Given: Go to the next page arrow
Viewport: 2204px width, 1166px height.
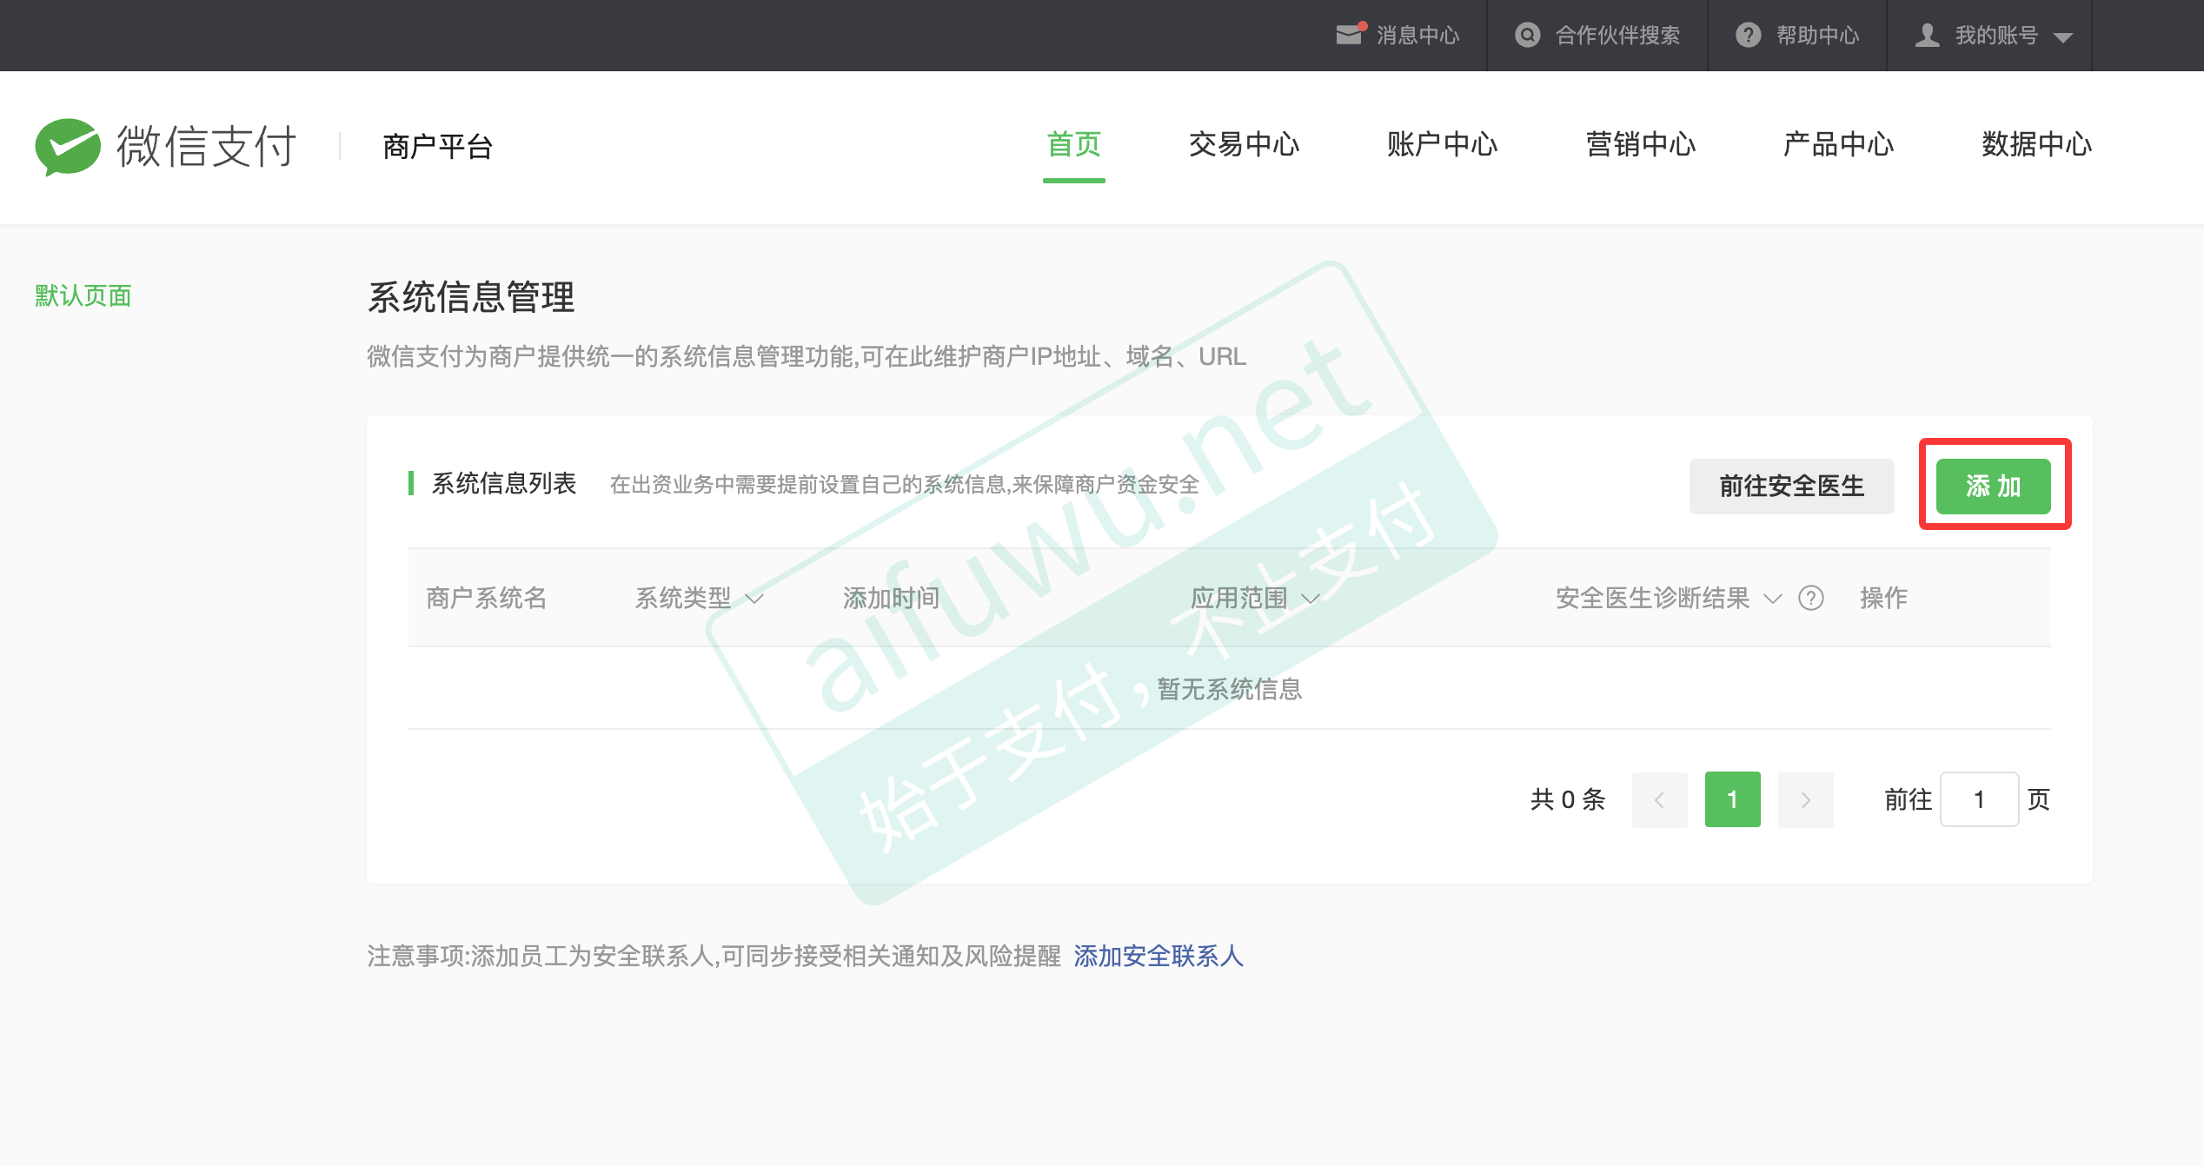Looking at the screenshot, I should pyautogui.click(x=1805, y=799).
